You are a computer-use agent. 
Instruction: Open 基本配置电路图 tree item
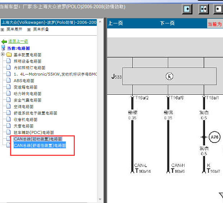27,55
